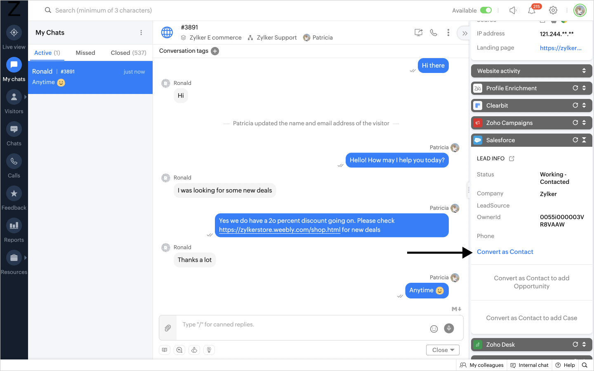
Task: Click the Zoho SalesIQ logo
Action: (14, 9)
